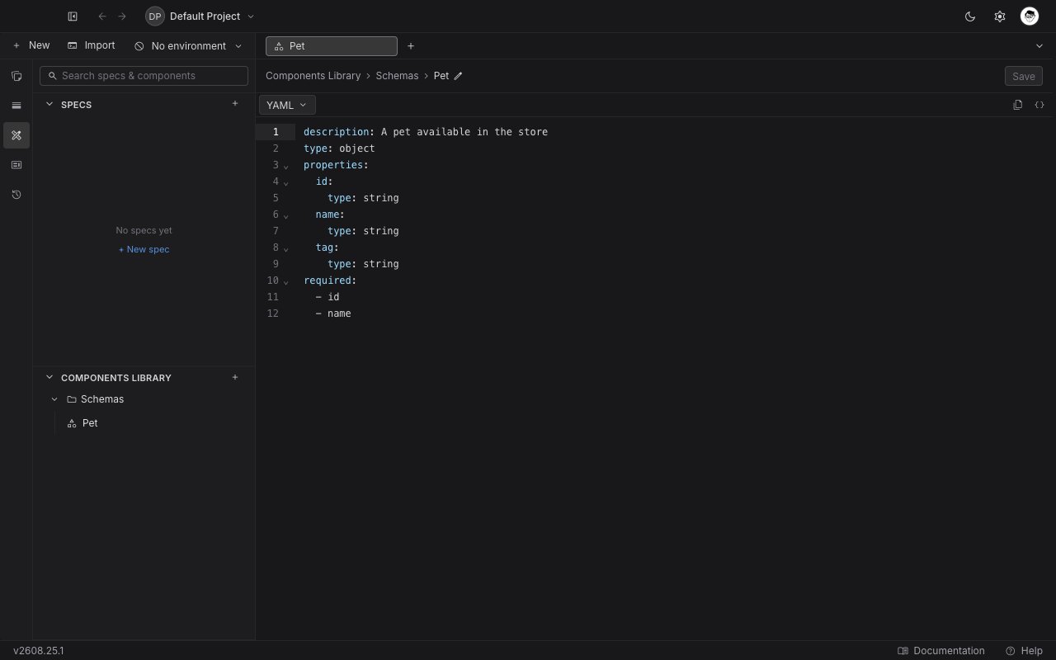
Task: Open tab list chevron at right
Action: (1039, 46)
